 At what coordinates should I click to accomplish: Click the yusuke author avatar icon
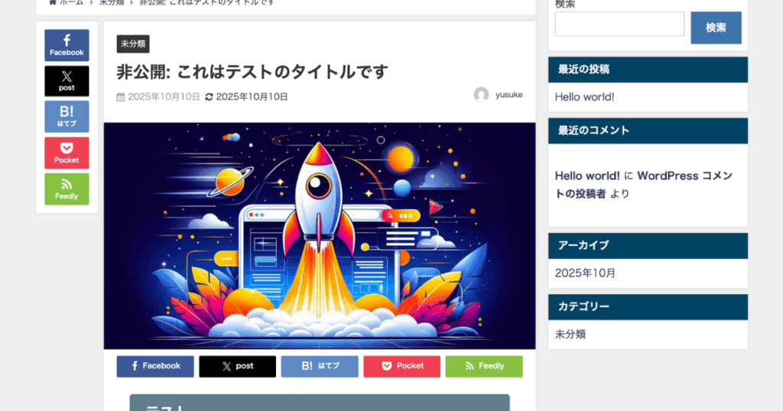(481, 94)
